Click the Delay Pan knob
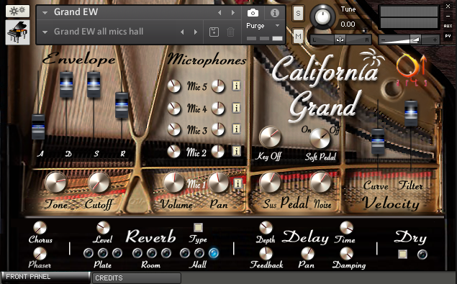 307,253
